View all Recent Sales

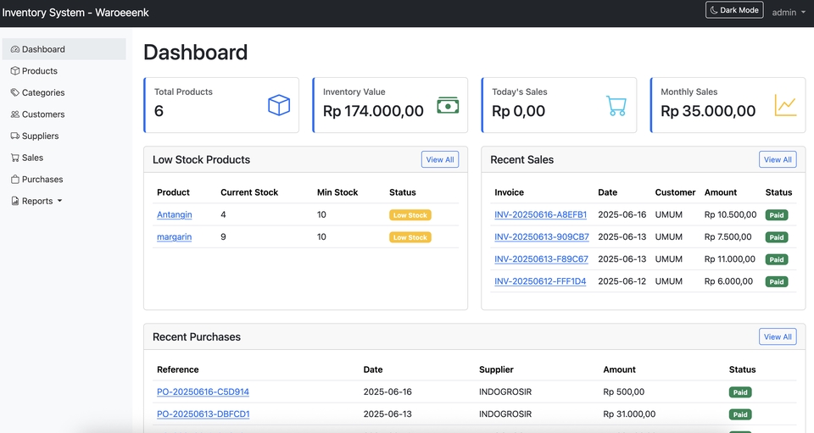coord(778,159)
